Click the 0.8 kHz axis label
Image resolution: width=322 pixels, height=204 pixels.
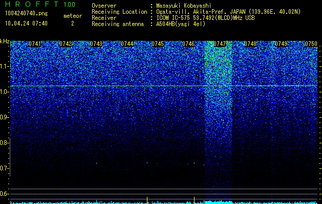click(x=4, y=143)
